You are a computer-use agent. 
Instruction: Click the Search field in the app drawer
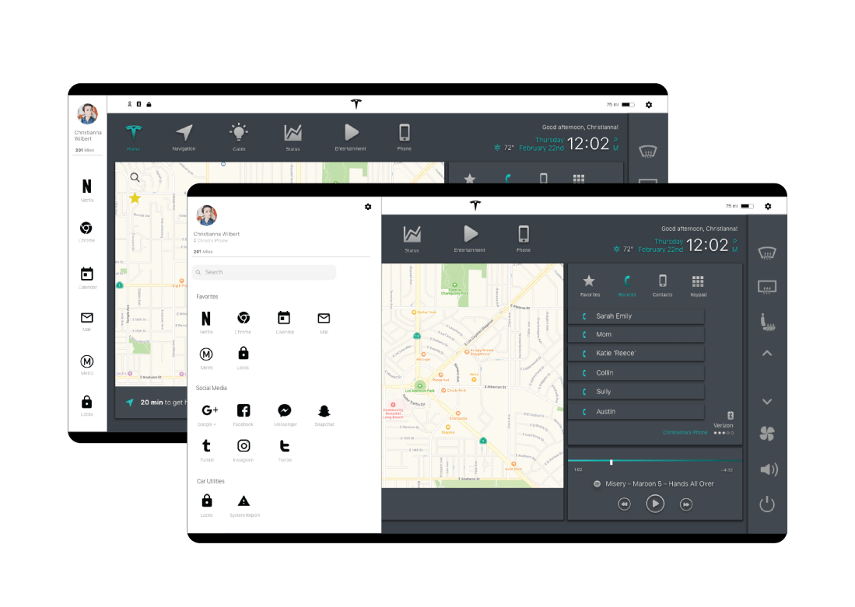264,272
